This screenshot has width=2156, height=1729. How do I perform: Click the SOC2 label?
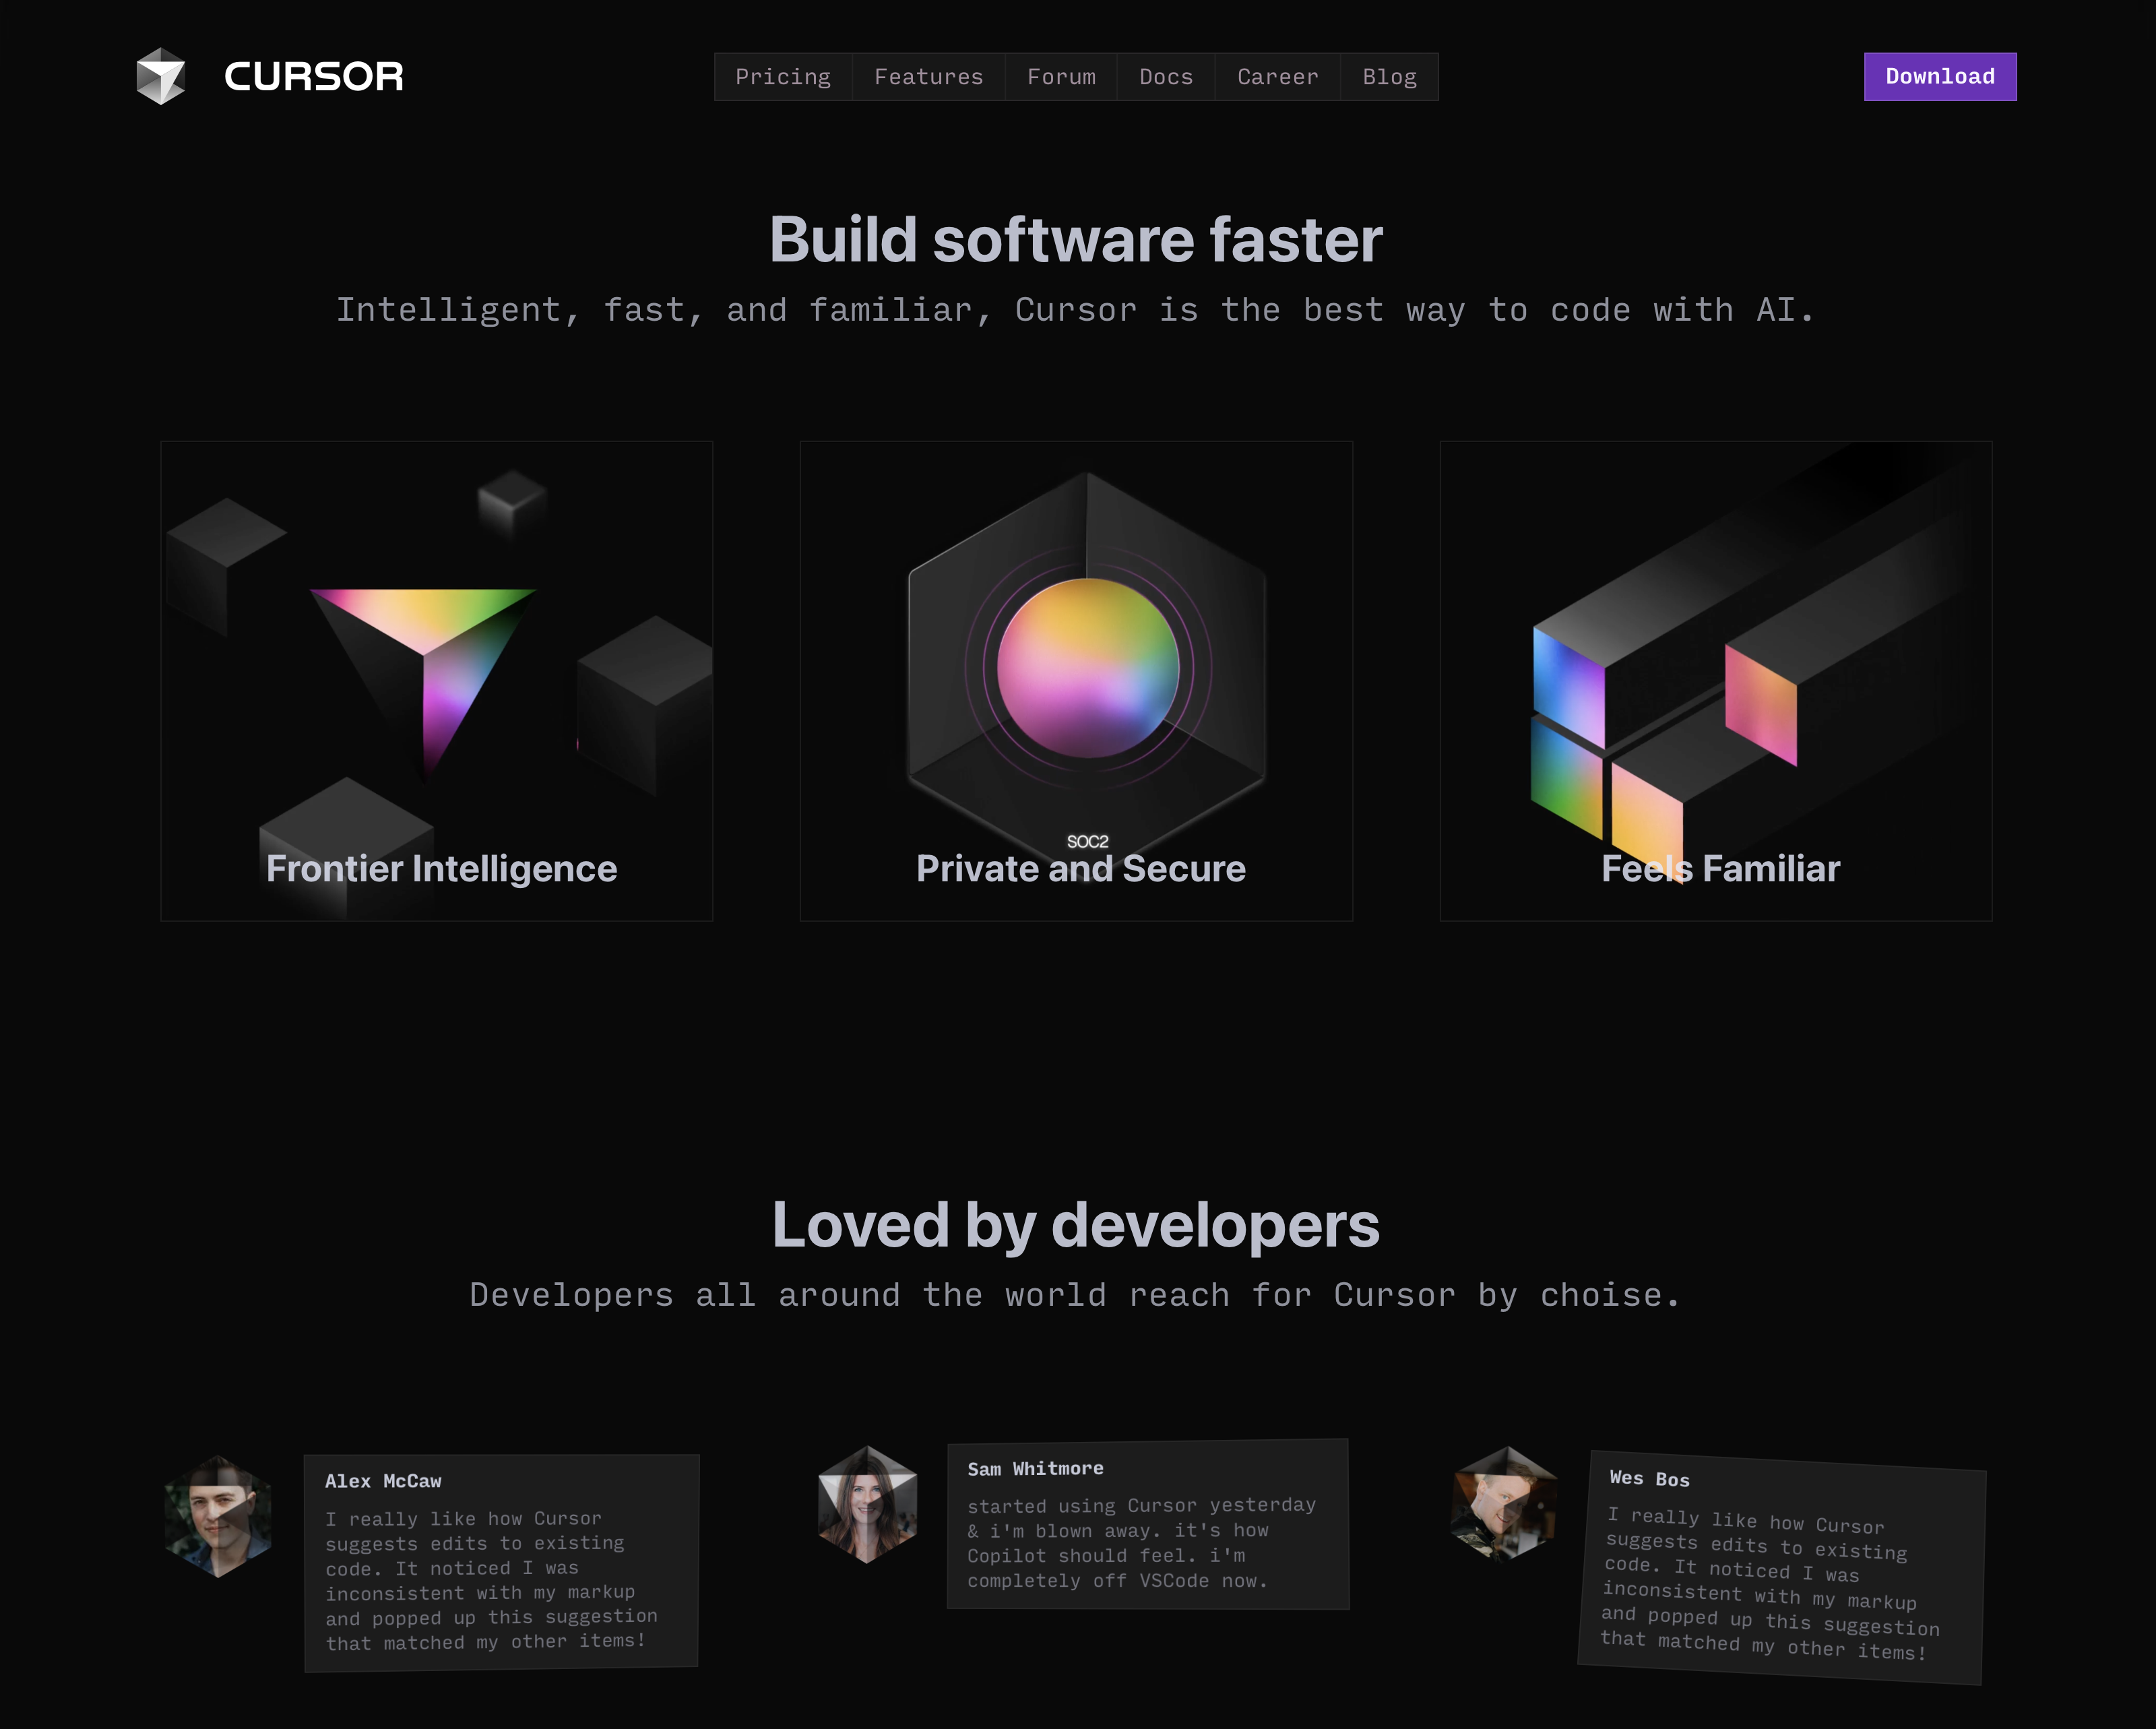click(x=1088, y=842)
